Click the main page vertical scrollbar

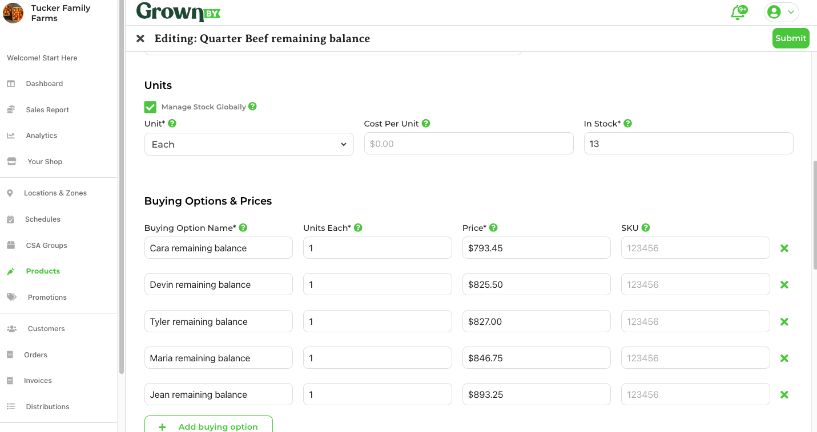(x=814, y=215)
